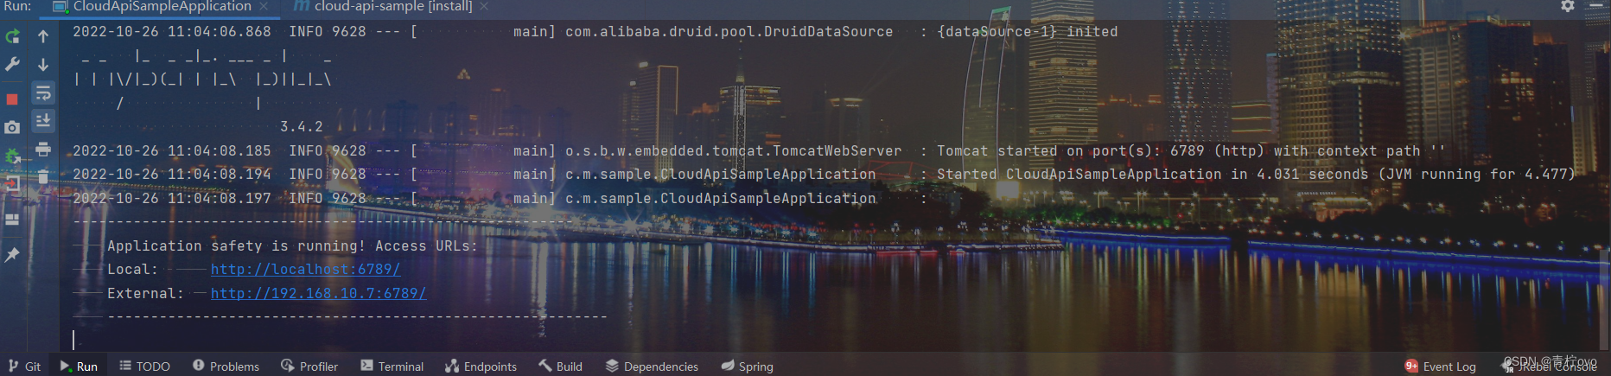Viewport: 1611px width, 376px height.
Task: Open the Profiler tool window
Action: (309, 366)
